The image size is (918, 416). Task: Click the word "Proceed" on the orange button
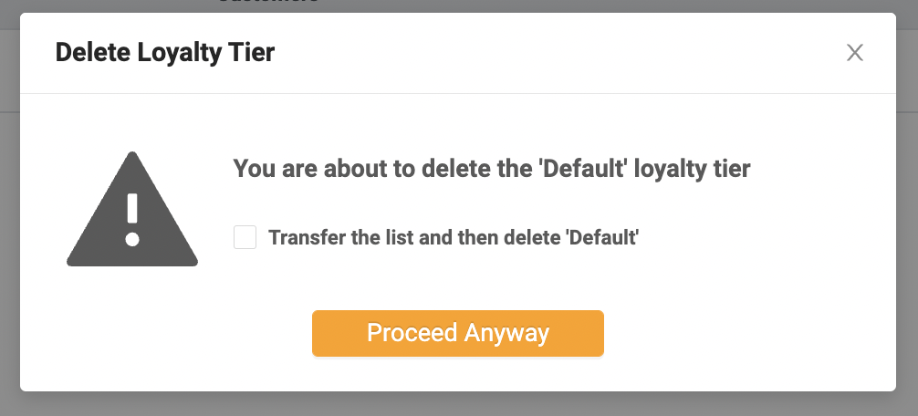[412, 333]
